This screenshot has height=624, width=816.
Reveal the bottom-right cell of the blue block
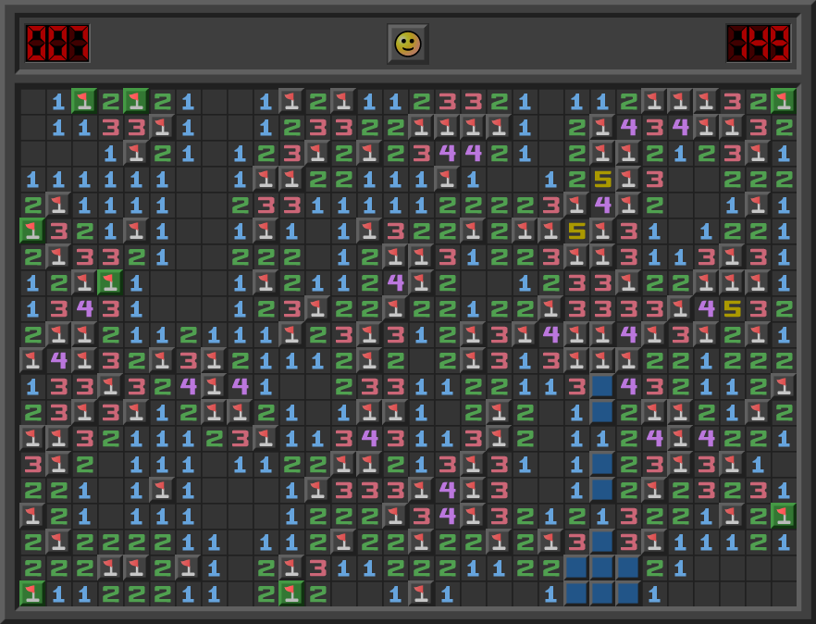coord(628,593)
